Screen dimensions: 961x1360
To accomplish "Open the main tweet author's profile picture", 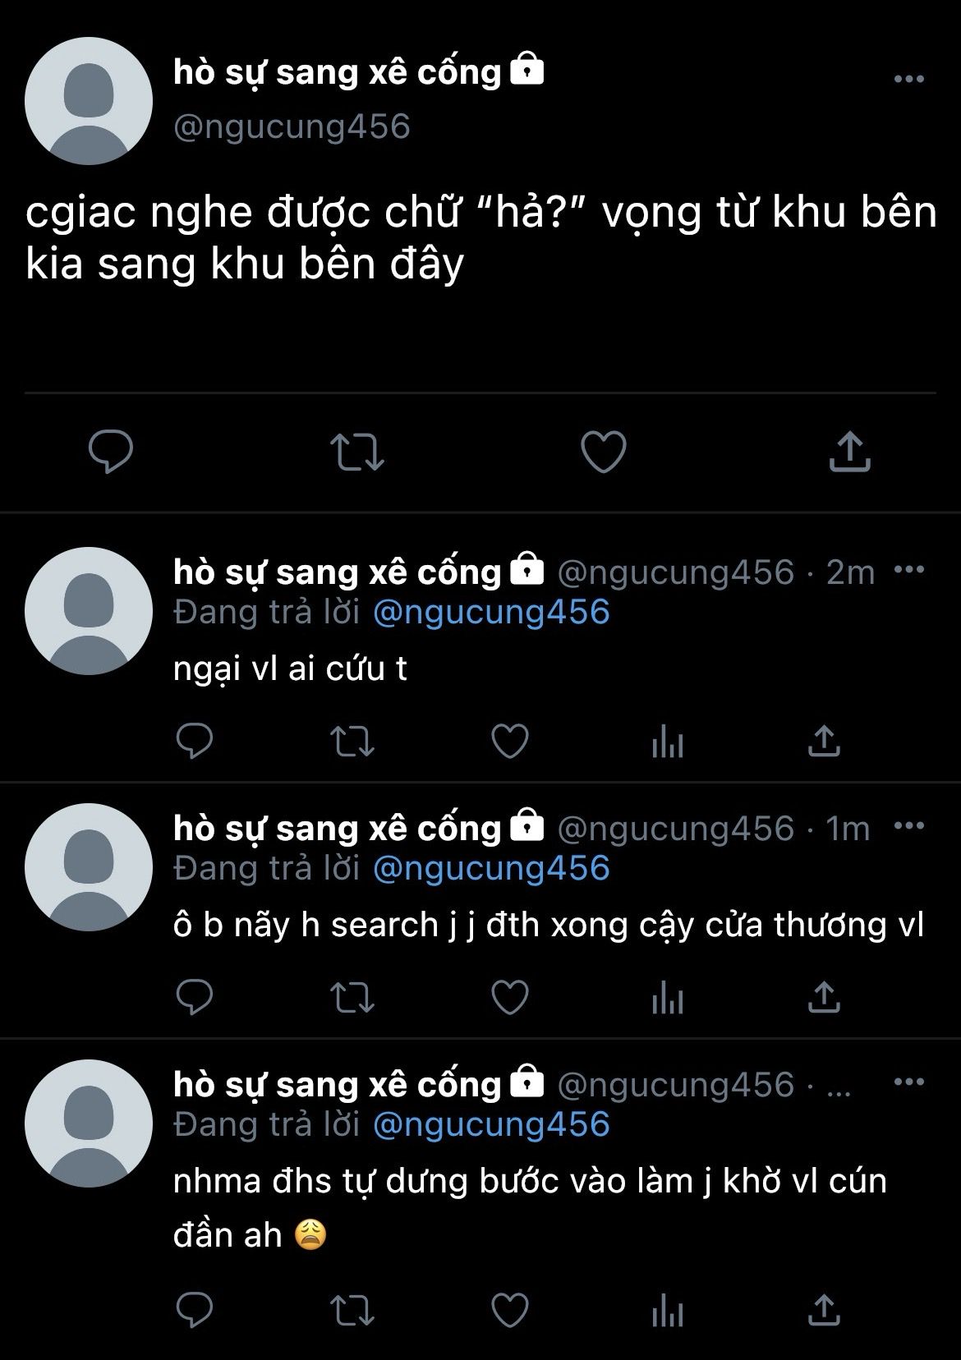I will (x=89, y=101).
